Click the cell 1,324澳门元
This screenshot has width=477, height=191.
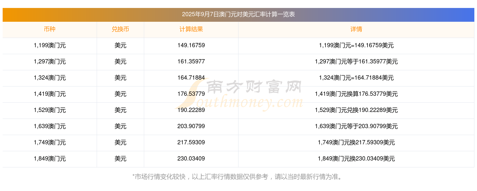point(50,78)
